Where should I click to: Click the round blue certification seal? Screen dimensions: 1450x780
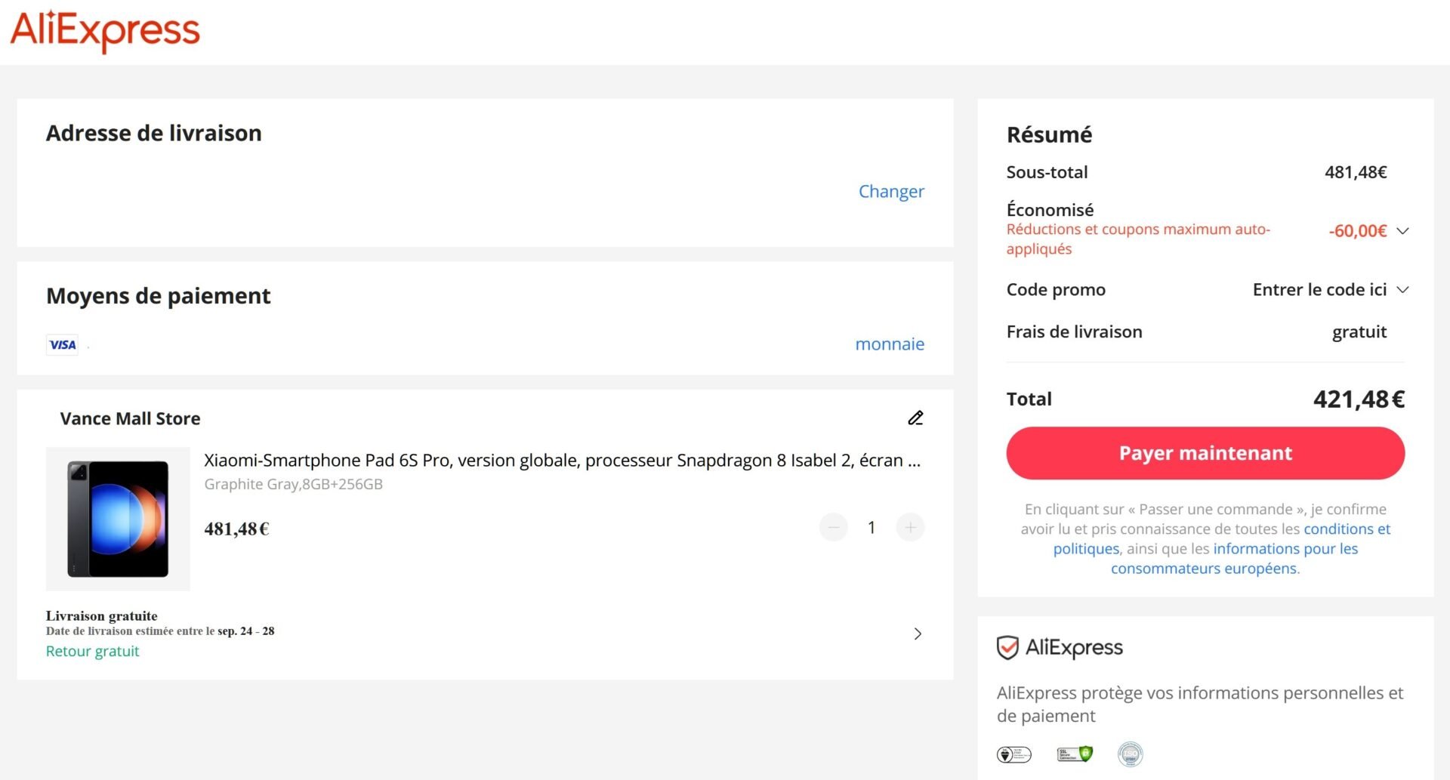(x=1131, y=754)
